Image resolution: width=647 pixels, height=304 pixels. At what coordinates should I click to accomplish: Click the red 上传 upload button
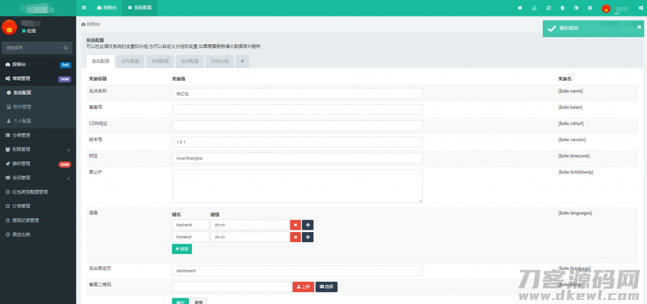[303, 286]
